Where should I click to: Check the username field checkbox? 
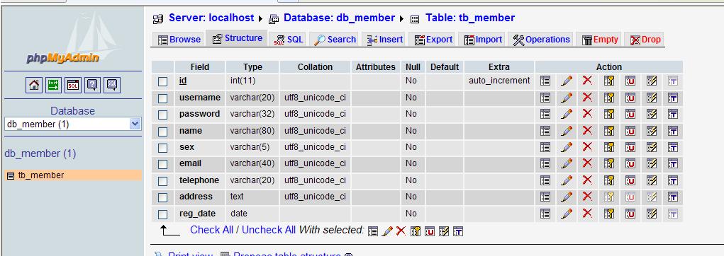coord(162,98)
